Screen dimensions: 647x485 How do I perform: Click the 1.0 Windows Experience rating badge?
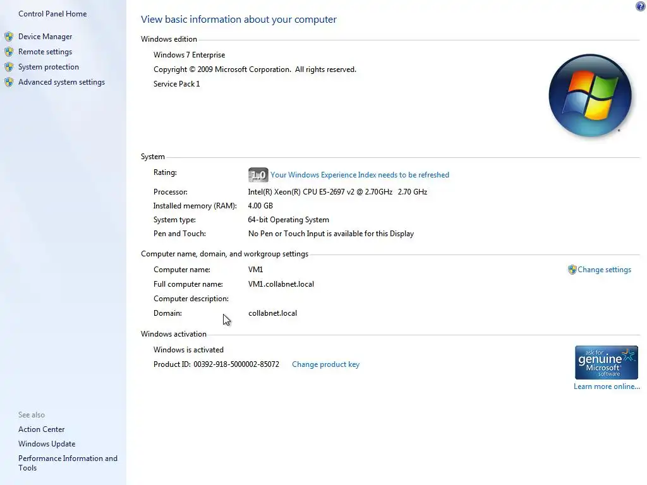pos(258,175)
